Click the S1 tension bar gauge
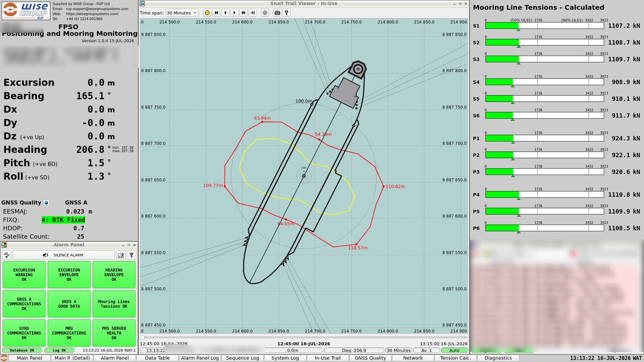The image size is (644, 362). tap(545, 26)
